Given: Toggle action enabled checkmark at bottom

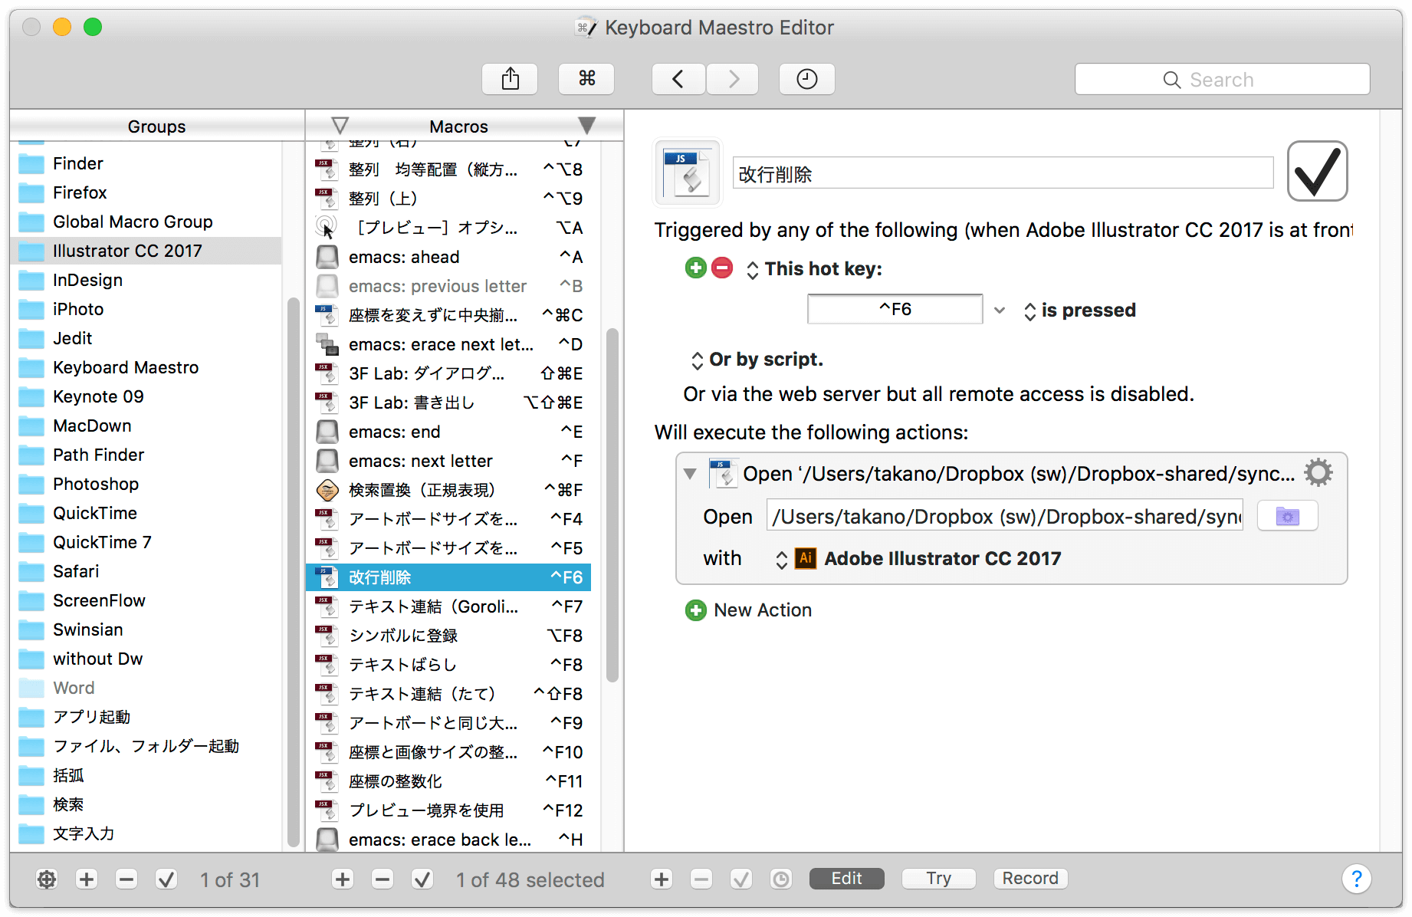Looking at the screenshot, I should coord(741,879).
